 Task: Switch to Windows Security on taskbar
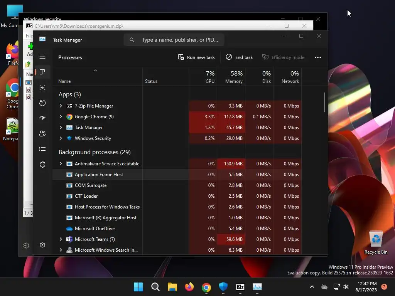223,286
